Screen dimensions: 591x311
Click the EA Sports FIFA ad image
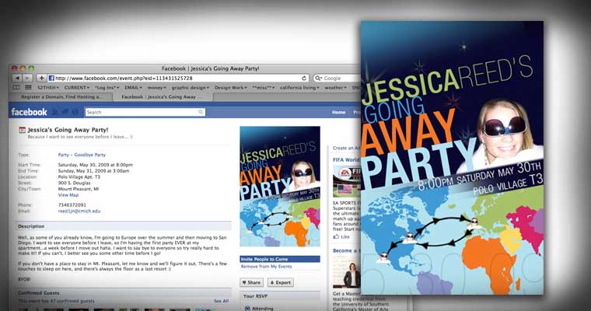click(x=346, y=181)
